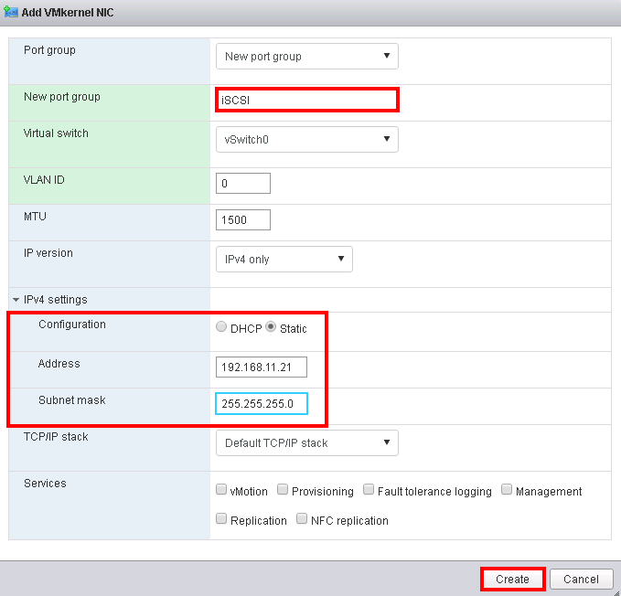
Task: Enable the Management service checkbox
Action: tap(507, 490)
